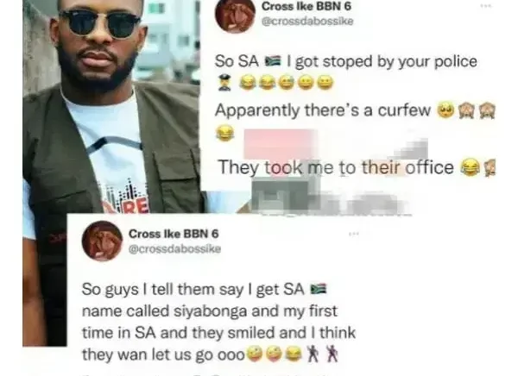Click the South African flag emoji in bottom tweet
Screen dimensions: 518x376
pos(319,289)
